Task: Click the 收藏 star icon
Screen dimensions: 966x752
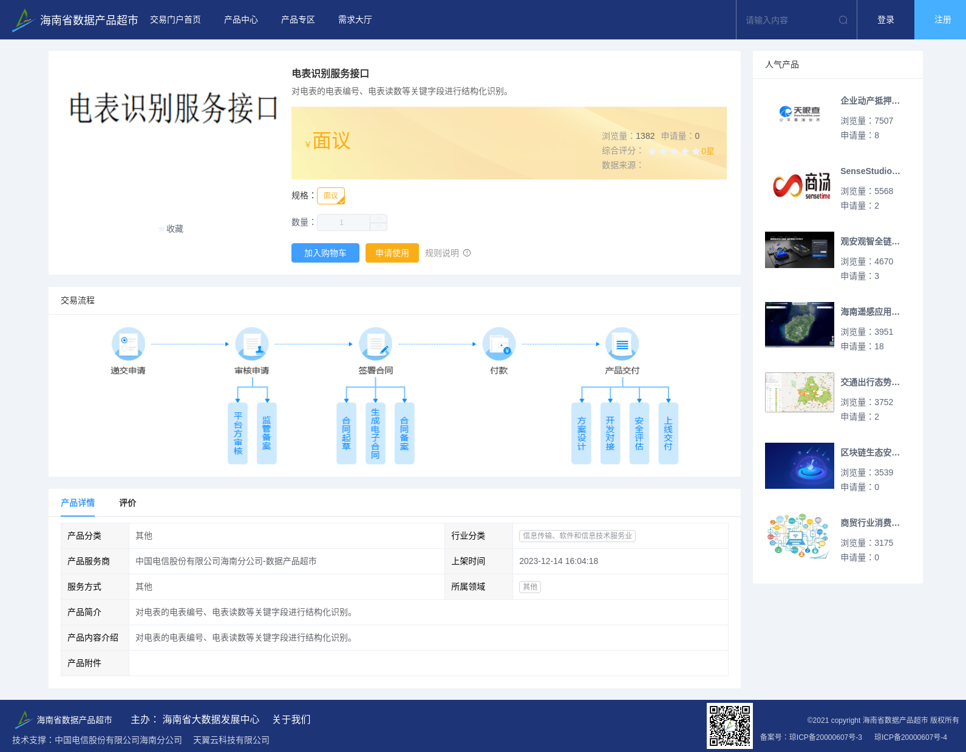Action: tap(162, 229)
